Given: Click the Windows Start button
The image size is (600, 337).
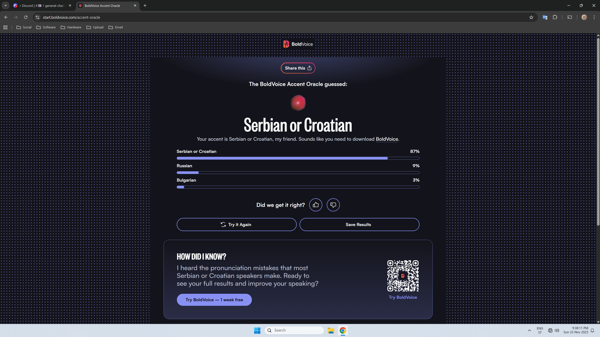Looking at the screenshot, I should (x=257, y=330).
